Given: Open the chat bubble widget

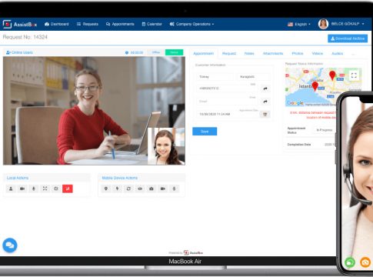Looking at the screenshot, I should coord(10,245).
